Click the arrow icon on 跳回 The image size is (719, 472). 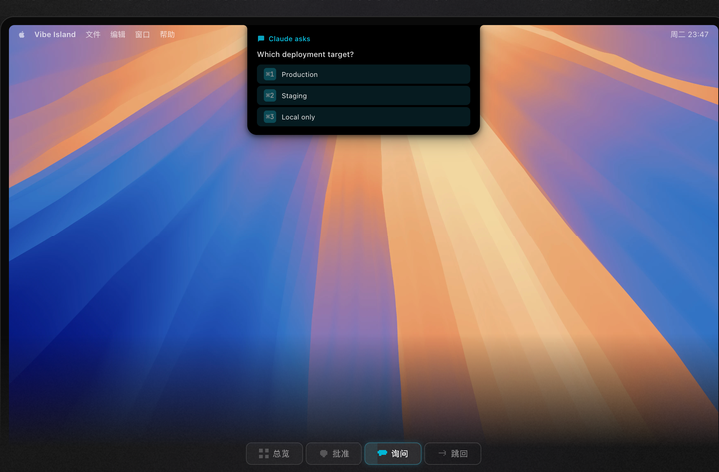442,453
